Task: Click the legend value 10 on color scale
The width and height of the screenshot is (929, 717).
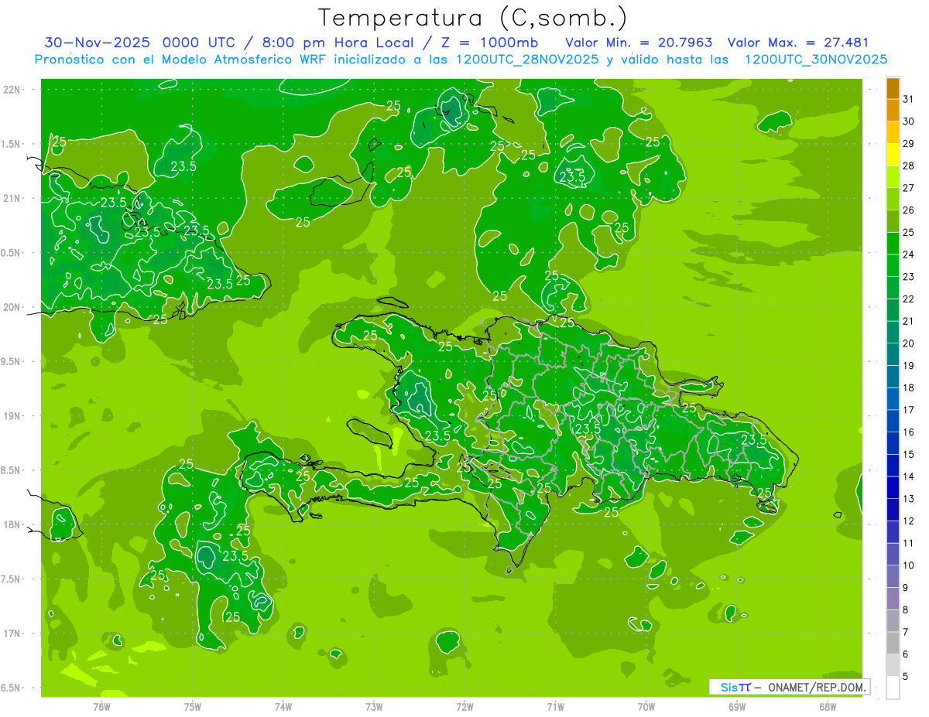Action: (909, 565)
